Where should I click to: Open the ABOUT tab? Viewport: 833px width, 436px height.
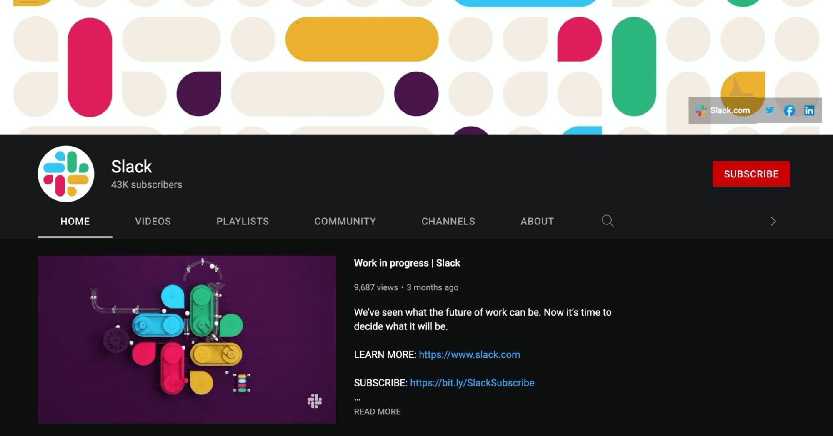(x=537, y=221)
